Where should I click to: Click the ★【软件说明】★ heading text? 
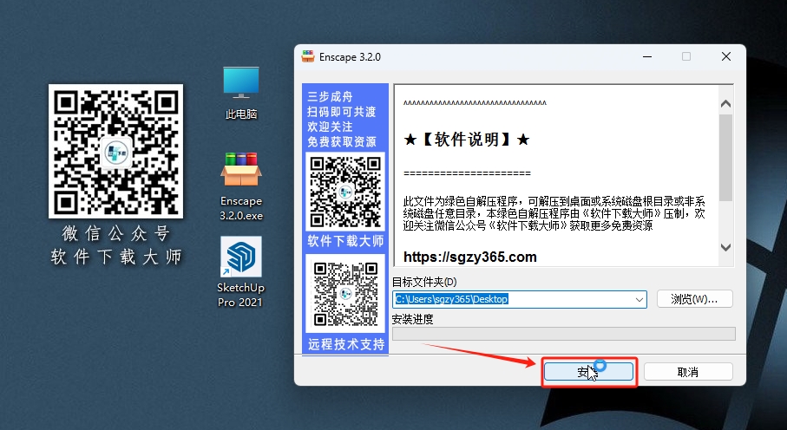tap(467, 140)
